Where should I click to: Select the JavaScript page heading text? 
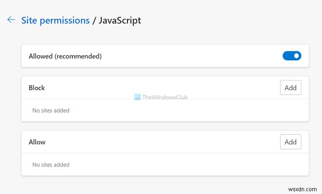[120, 20]
